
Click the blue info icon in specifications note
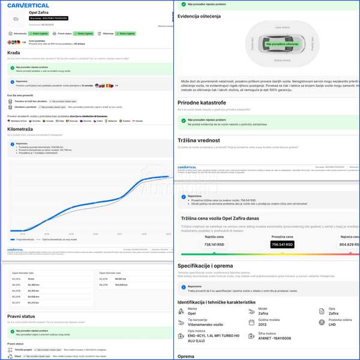coord(184,287)
